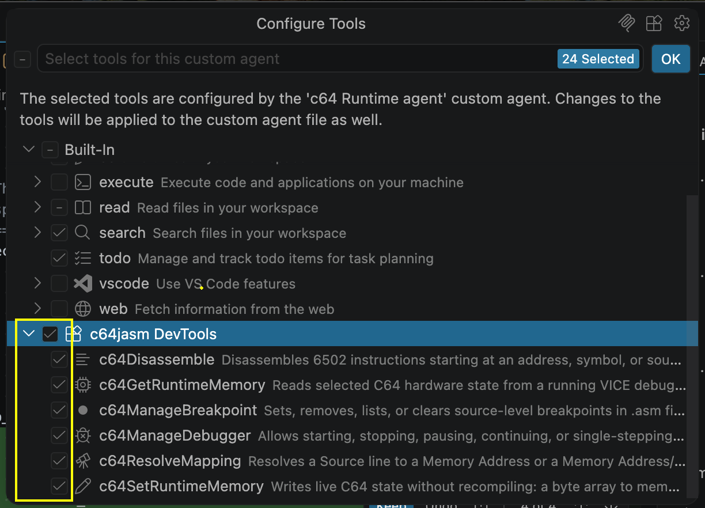This screenshot has height=508, width=705.
Task: Uncheck the c64jasm DevTools group checkbox
Action: (x=50, y=334)
